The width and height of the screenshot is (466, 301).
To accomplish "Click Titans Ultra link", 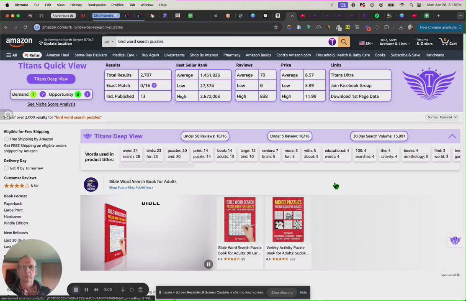I will point(342,75).
